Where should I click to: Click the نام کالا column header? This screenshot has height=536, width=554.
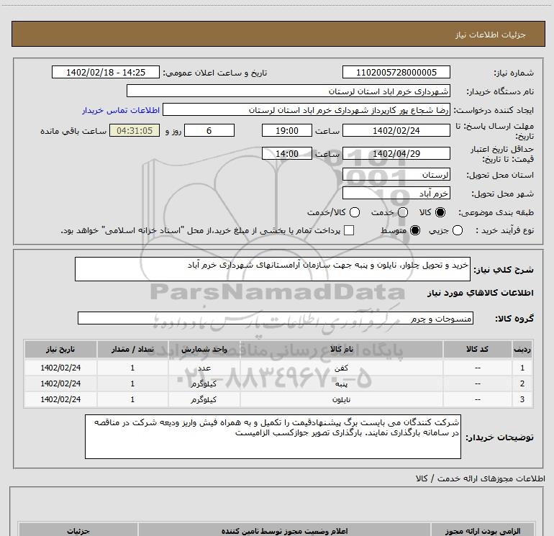point(341,349)
